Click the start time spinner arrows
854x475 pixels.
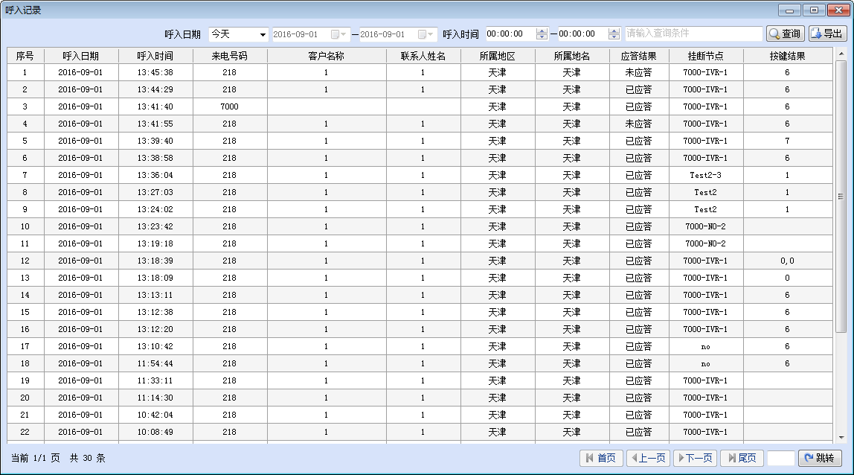point(542,34)
